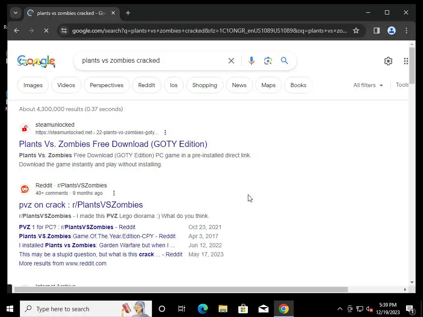Open Google apps grid
The width and height of the screenshot is (423, 317).
[x=406, y=61]
